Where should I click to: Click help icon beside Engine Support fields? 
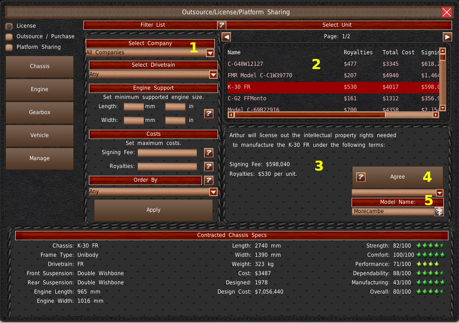(x=209, y=113)
